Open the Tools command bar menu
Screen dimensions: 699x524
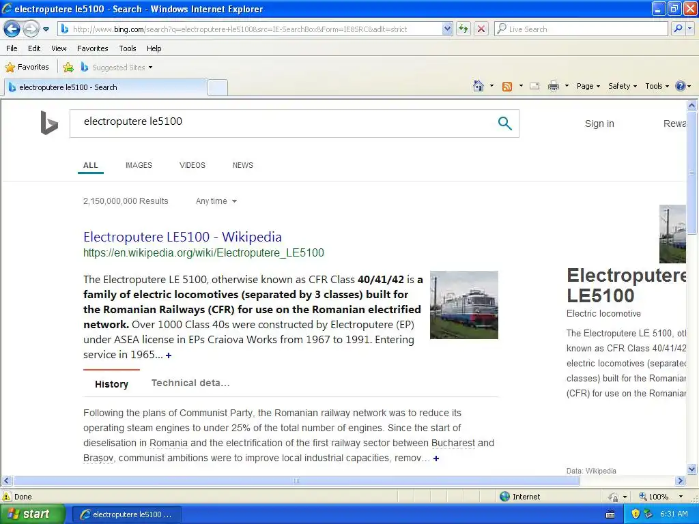(x=657, y=86)
